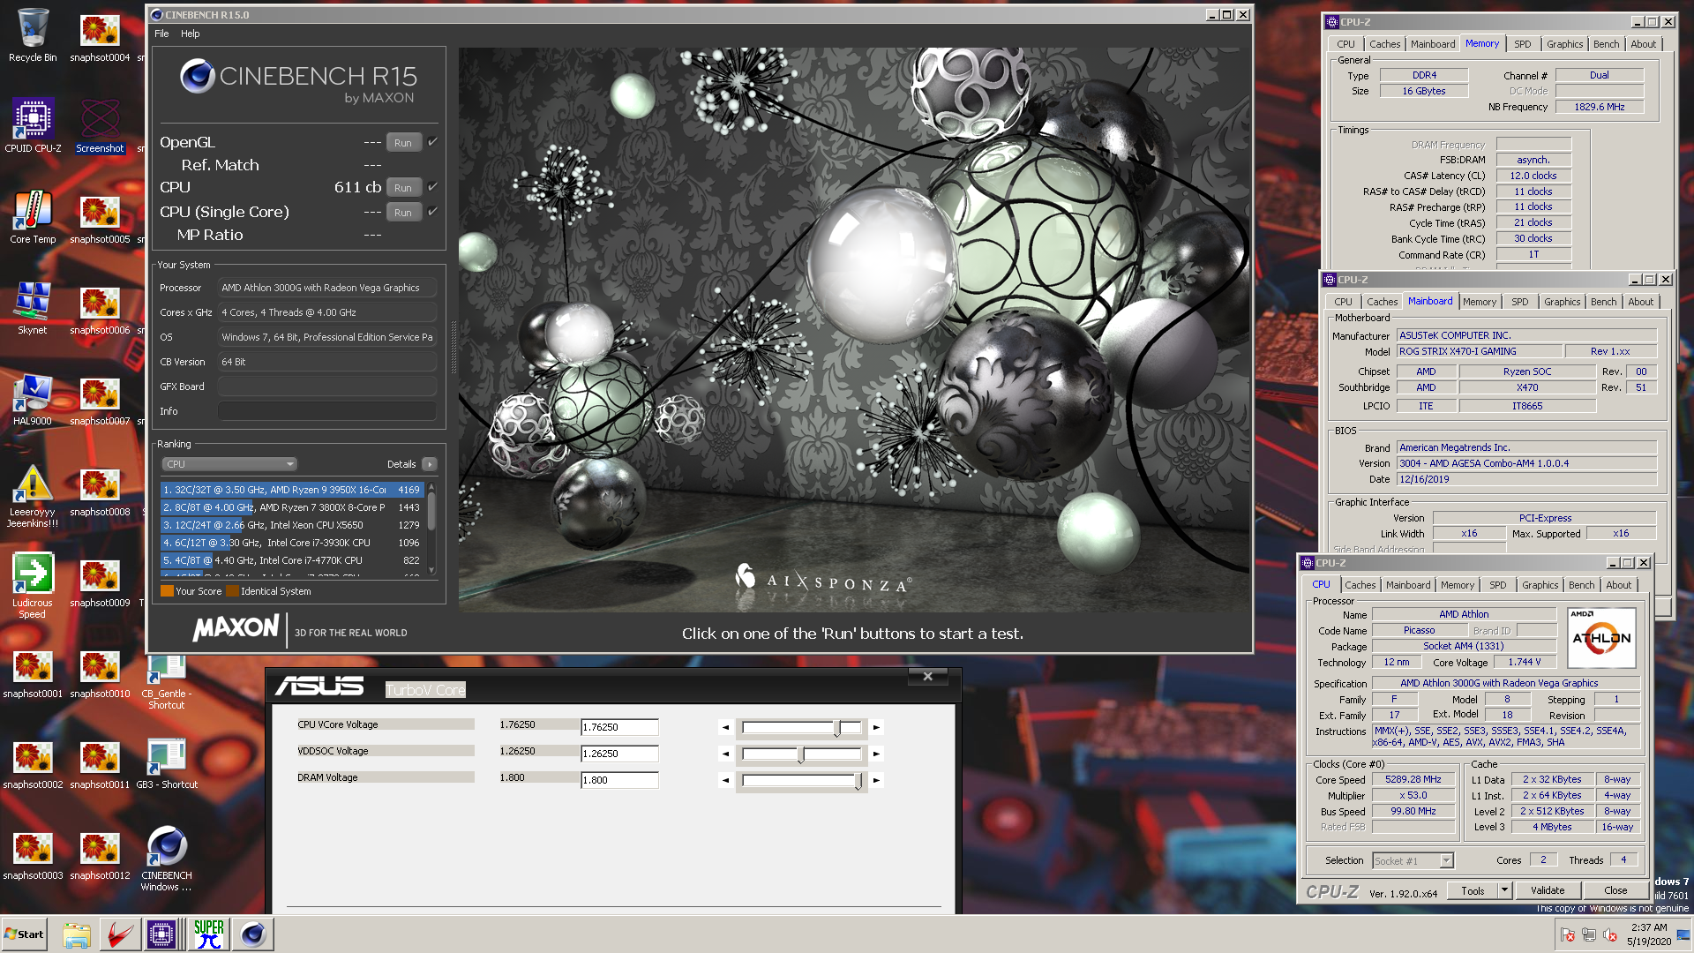The width and height of the screenshot is (1694, 953).
Task: Select ranking entry AMD Ryzen 9 3950X
Action: 292,490
